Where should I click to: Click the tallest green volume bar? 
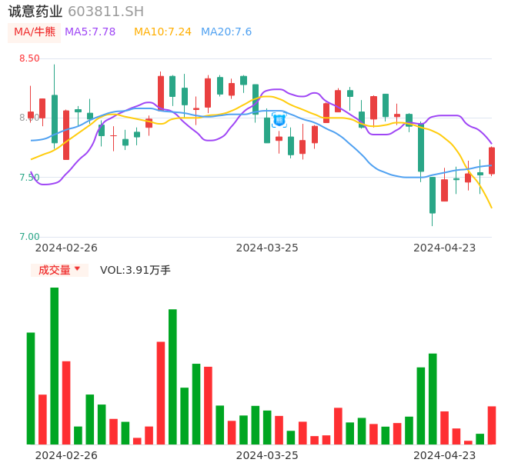click(x=55, y=365)
